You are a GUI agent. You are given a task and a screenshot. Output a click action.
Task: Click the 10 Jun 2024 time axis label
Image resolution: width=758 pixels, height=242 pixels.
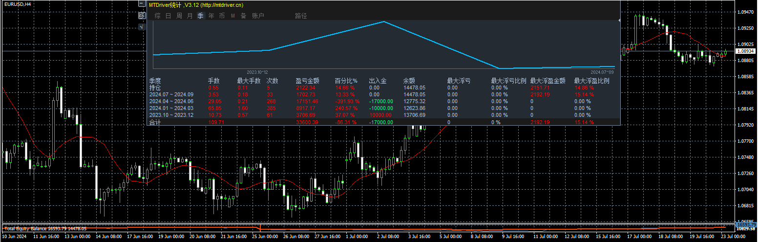coord(13,236)
